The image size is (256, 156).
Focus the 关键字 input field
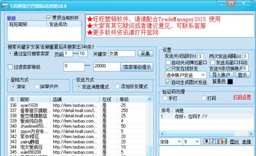[x=122, y=54]
